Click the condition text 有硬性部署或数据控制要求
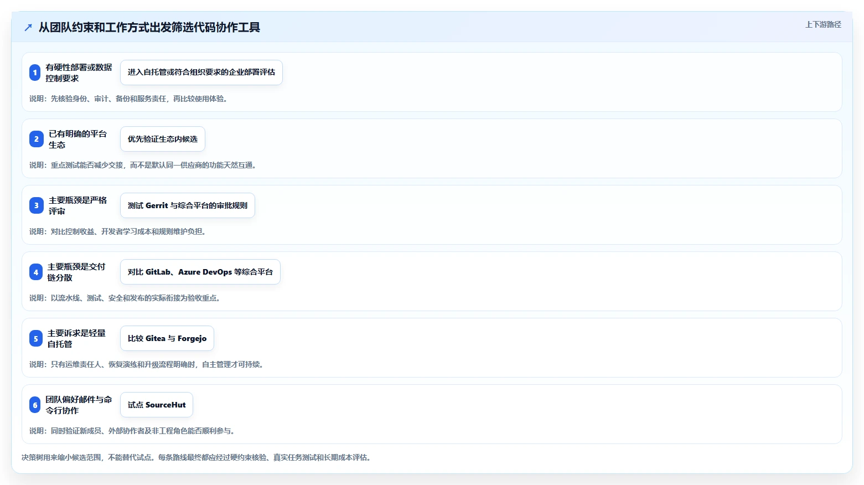This screenshot has height=485, width=864. tap(79, 73)
